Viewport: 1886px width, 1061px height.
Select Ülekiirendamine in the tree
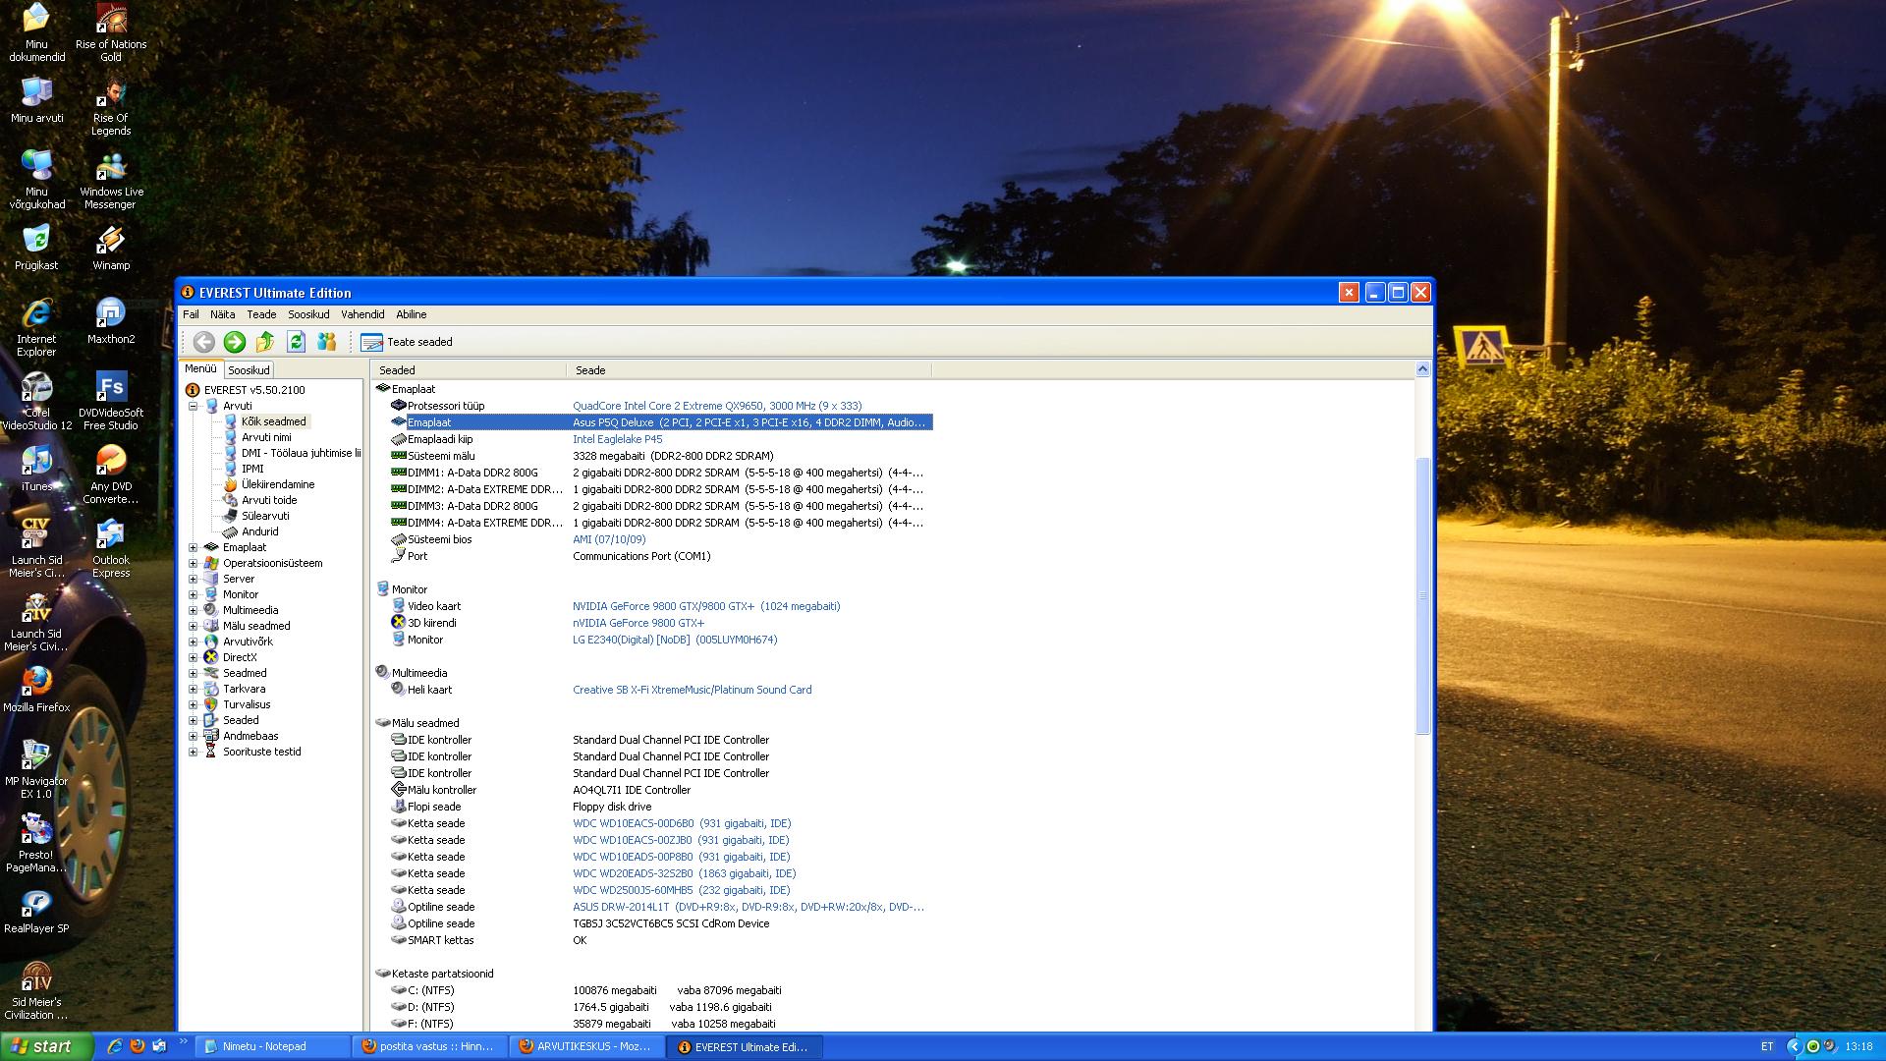pos(278,484)
